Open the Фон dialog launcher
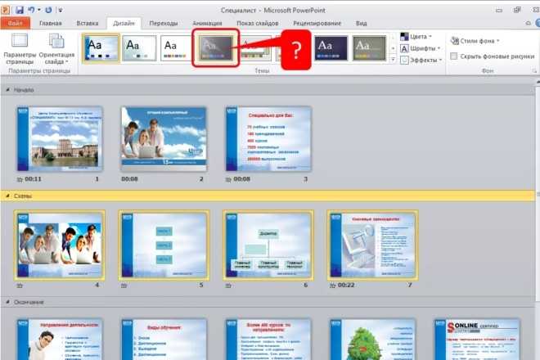This screenshot has height=360, width=540. click(x=534, y=71)
